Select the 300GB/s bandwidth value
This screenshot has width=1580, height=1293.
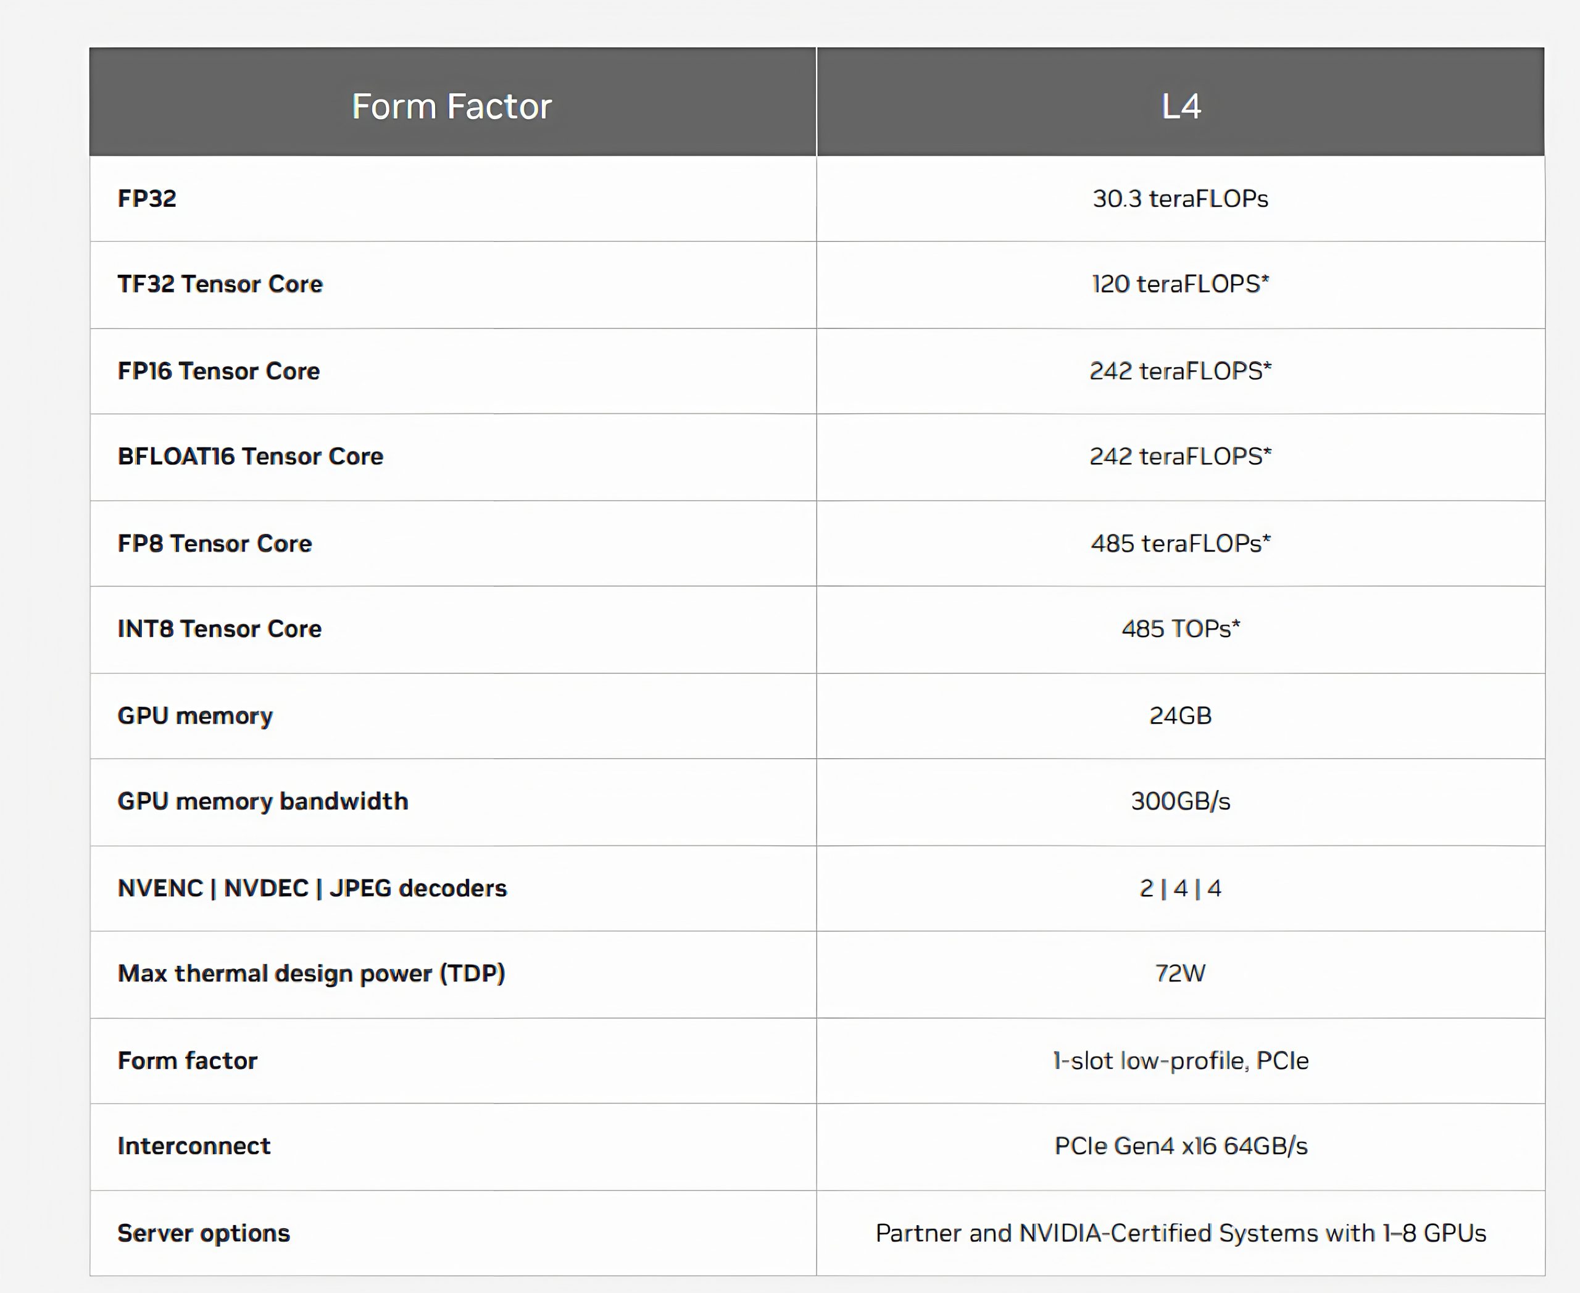coord(1180,802)
